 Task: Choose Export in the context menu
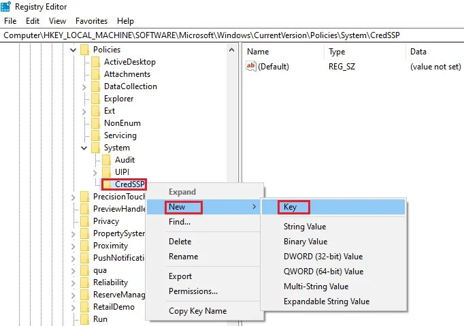205,276
